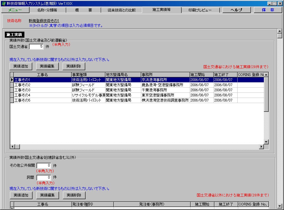This screenshot has height=210, width=284.
Task: Click the 民間 count input field
Action: (x=44, y=177)
